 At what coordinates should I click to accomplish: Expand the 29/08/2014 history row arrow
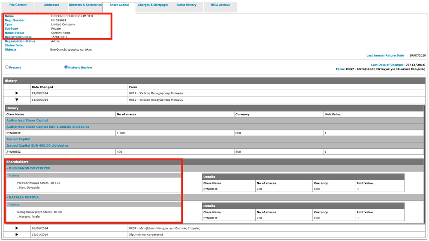click(17, 93)
